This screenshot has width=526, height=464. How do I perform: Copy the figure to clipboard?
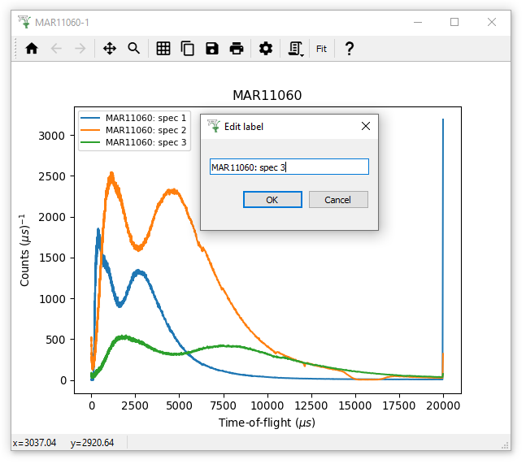tap(188, 49)
